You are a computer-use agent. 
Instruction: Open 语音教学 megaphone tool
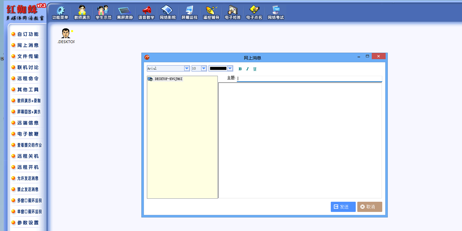coord(146,11)
